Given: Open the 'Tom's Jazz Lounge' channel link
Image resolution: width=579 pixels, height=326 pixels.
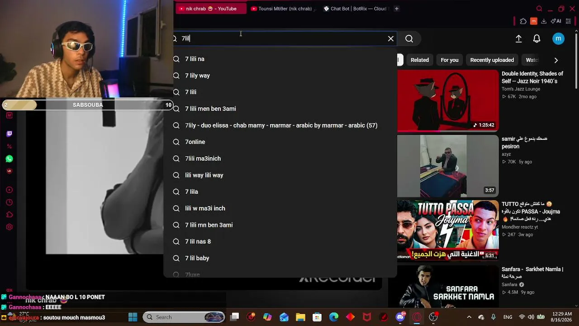Looking at the screenshot, I should tap(521, 89).
